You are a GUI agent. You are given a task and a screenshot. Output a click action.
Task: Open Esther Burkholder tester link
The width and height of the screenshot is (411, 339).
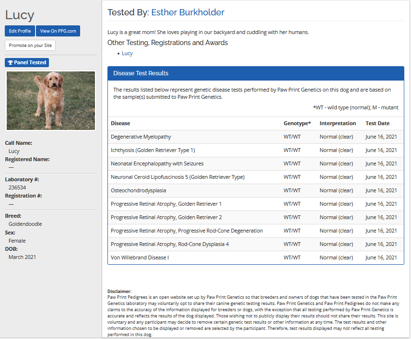click(x=188, y=12)
